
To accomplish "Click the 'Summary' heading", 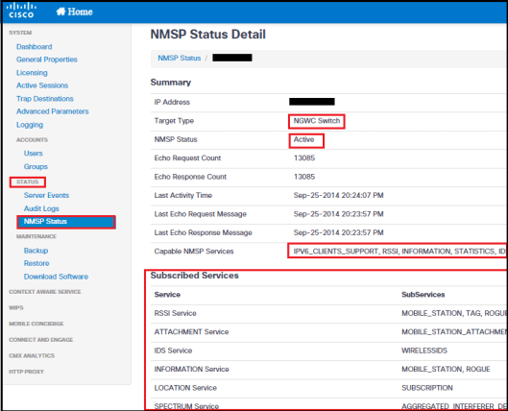I will pos(171,83).
